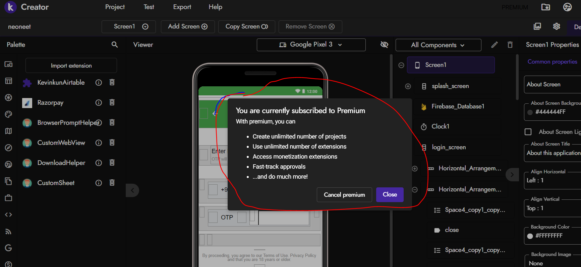This screenshot has height=267, width=581.
Task: Open the assets image manager icon
Action: click(537, 26)
